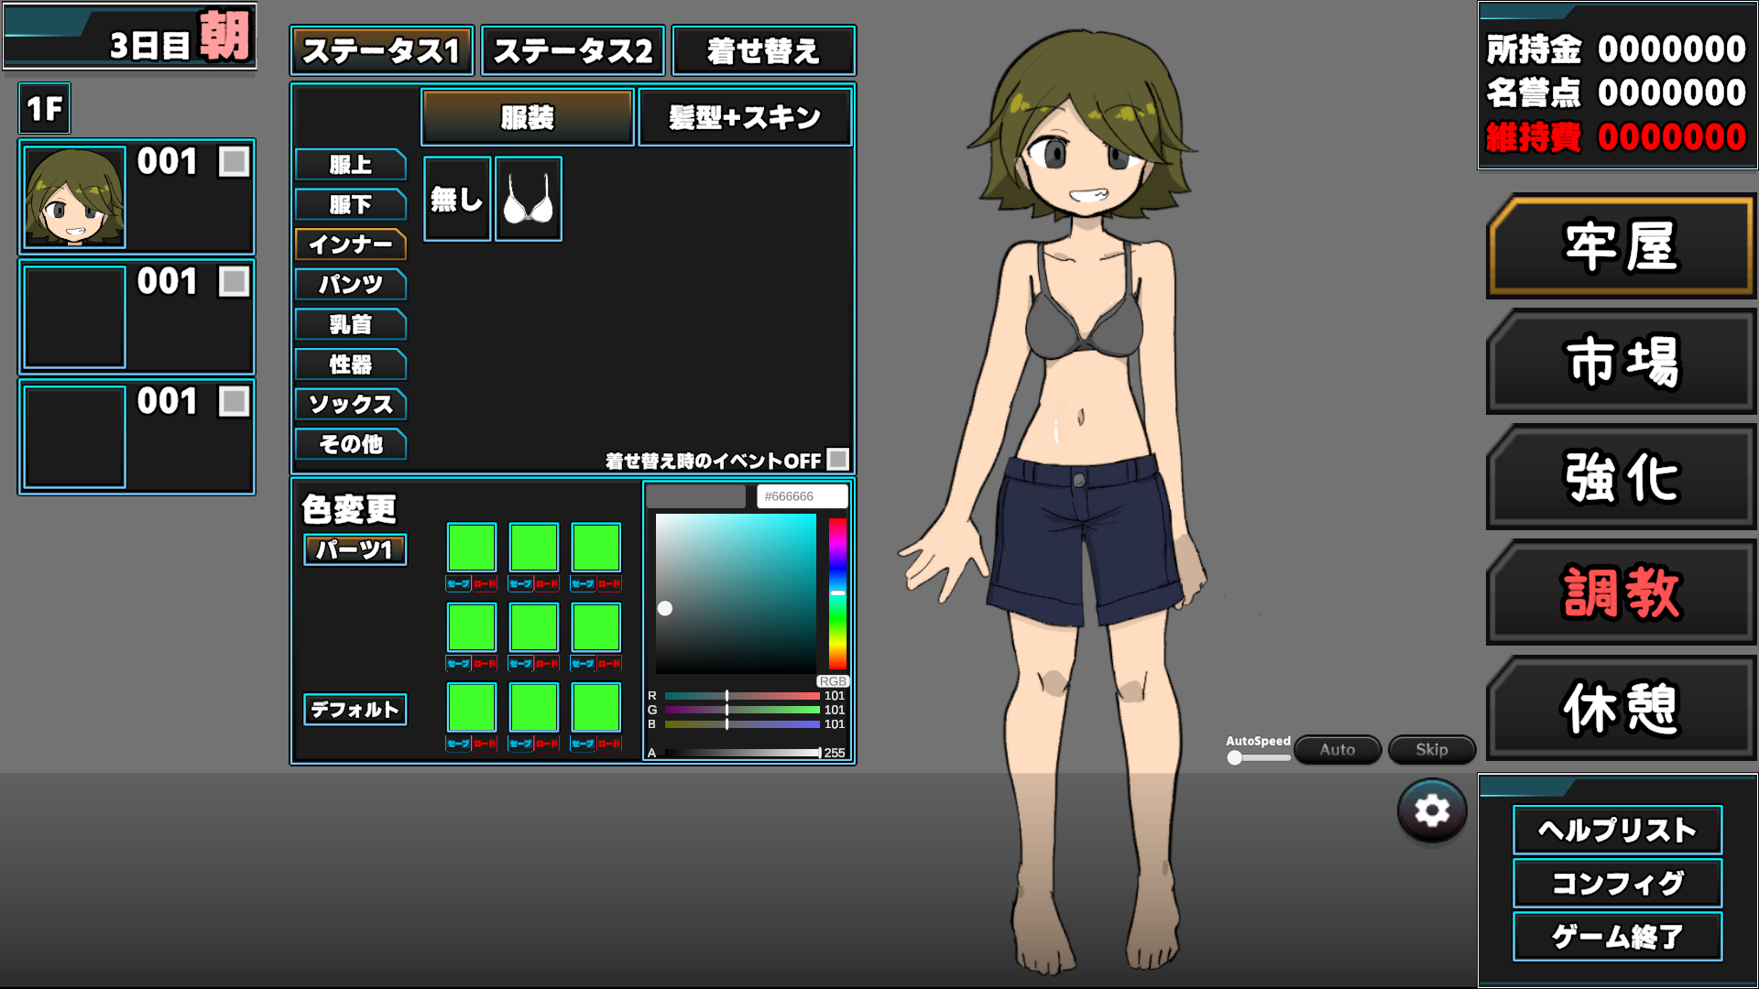Screen dimensions: 1759x989
Task: Click the RGB mode toggle label
Action: pyautogui.click(x=833, y=681)
